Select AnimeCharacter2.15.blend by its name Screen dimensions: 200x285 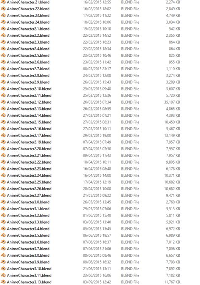click(x=29, y=122)
